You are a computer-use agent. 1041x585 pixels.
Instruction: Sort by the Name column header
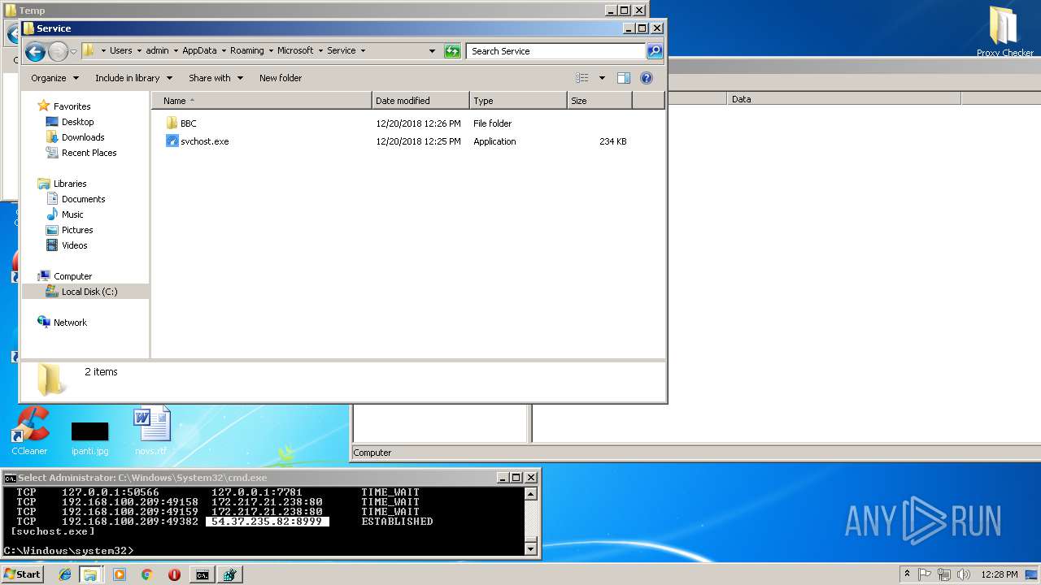(x=261, y=101)
